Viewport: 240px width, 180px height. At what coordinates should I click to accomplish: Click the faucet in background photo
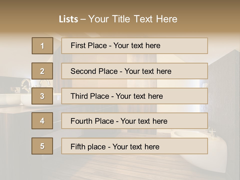point(26,85)
